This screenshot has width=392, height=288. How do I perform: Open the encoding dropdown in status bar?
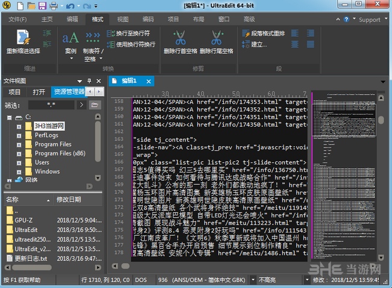pyautogui.click(x=253, y=280)
